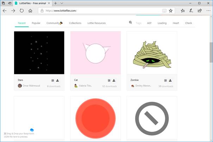Filter by the Loading tag

pyautogui.click(x=162, y=23)
